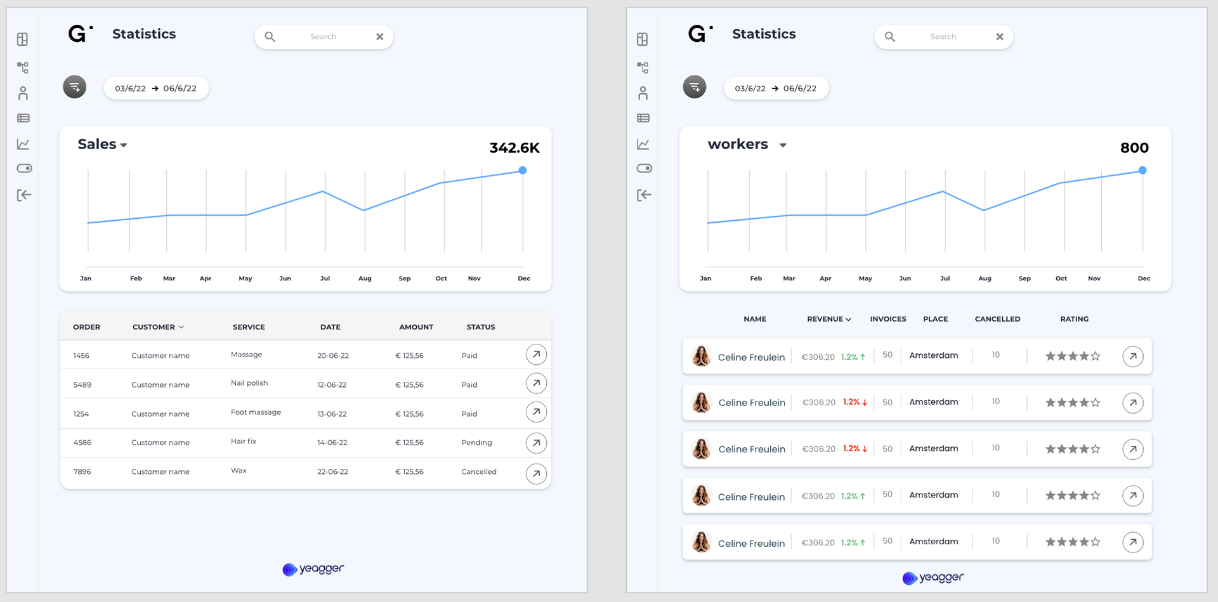Image resolution: width=1218 pixels, height=602 pixels.
Task: Open the table list icon in the right sidebar
Action: click(643, 118)
